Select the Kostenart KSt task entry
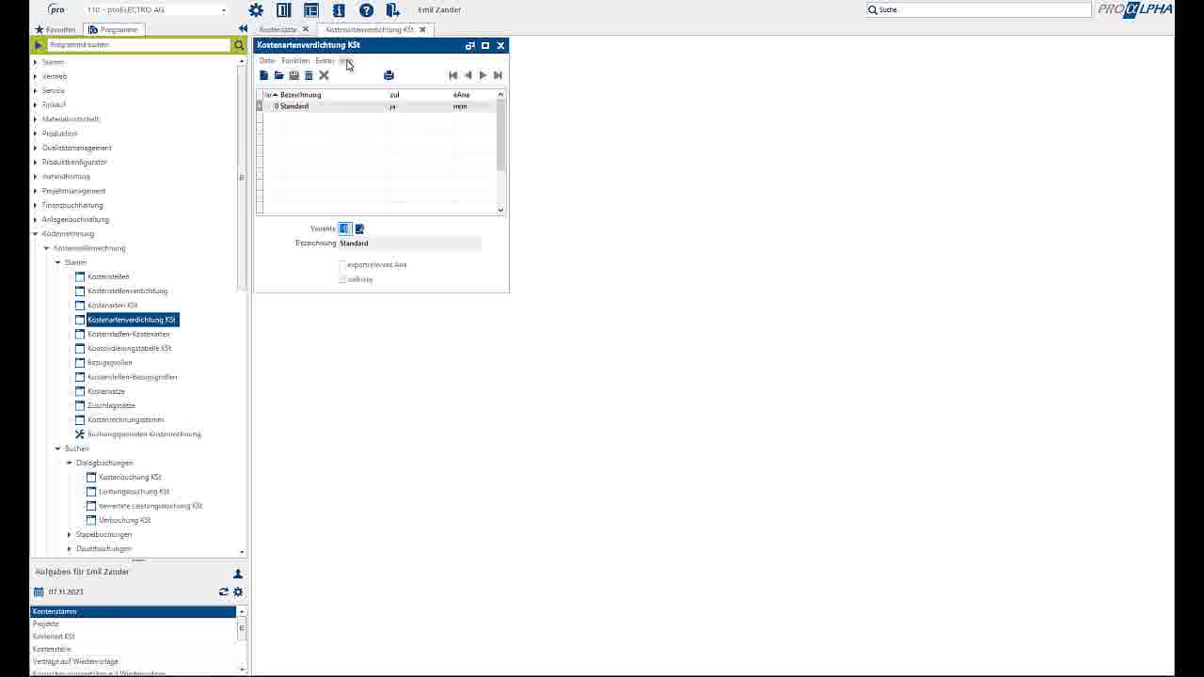 click(133, 637)
